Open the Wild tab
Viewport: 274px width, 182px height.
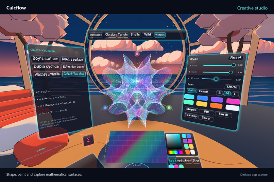148,35
